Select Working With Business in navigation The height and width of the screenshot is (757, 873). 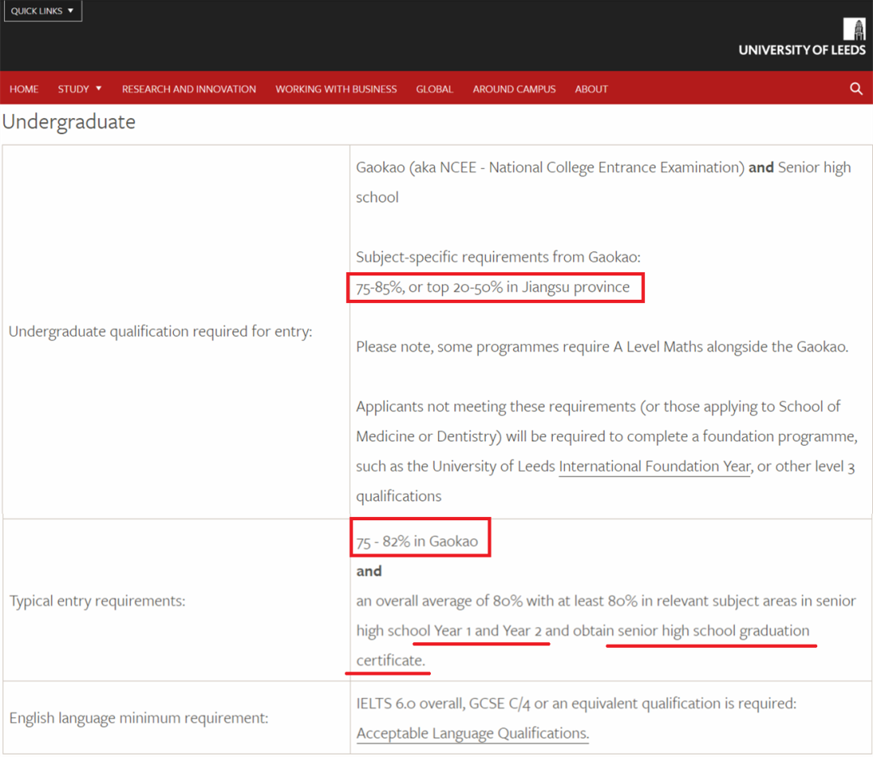335,89
